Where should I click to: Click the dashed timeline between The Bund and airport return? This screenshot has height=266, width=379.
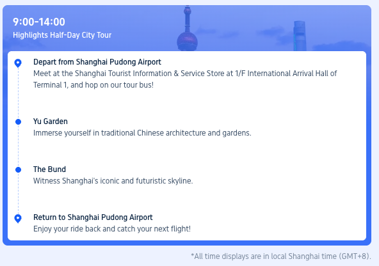(x=18, y=194)
